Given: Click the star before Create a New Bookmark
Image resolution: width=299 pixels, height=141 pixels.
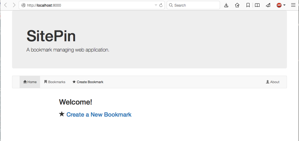Looking at the screenshot, I should (62, 114).
